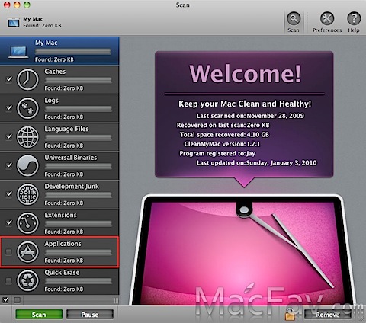Uncheck the Language Files checkbox

click(x=9, y=136)
